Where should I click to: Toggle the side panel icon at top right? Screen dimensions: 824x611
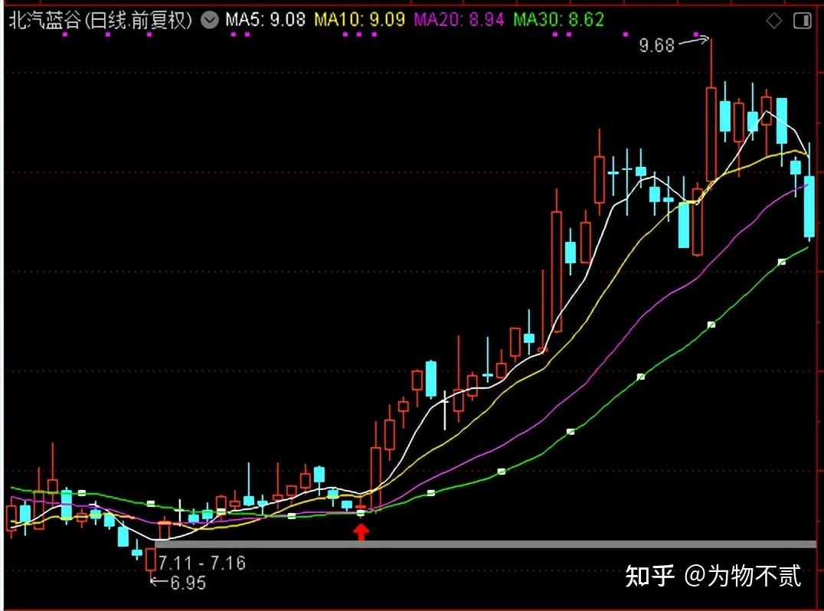(801, 21)
